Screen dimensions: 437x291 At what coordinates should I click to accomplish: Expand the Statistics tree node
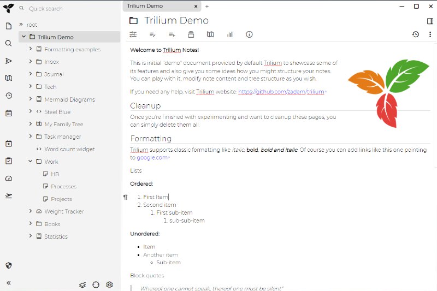tap(31, 236)
